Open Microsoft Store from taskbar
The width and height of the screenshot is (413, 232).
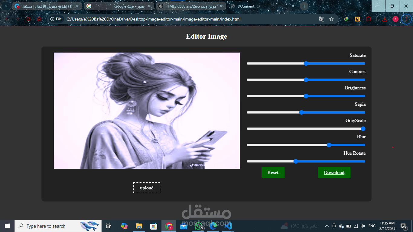154,226
